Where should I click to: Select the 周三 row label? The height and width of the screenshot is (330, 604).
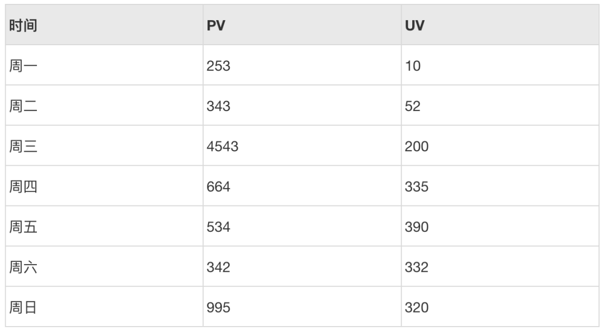23,146
